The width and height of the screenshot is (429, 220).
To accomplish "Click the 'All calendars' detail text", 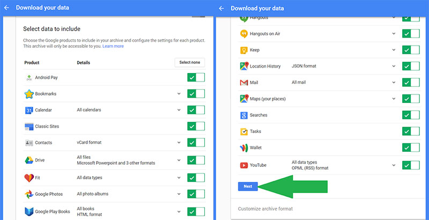I will [89, 110].
